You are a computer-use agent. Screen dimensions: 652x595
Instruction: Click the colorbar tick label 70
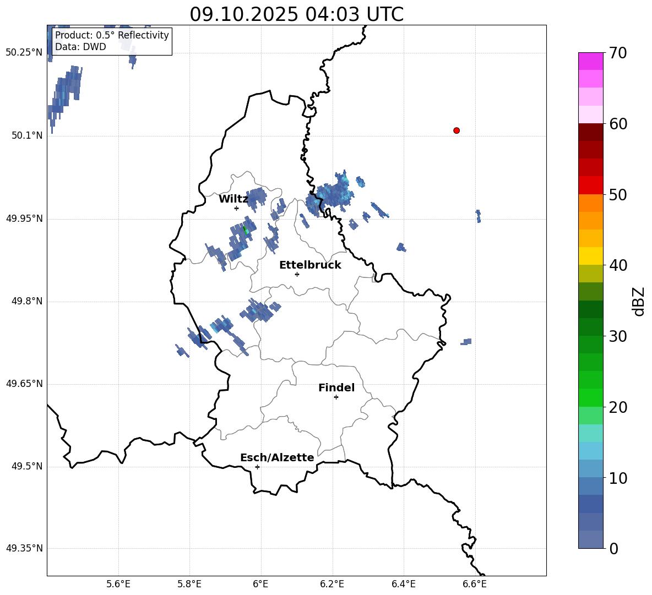[618, 53]
